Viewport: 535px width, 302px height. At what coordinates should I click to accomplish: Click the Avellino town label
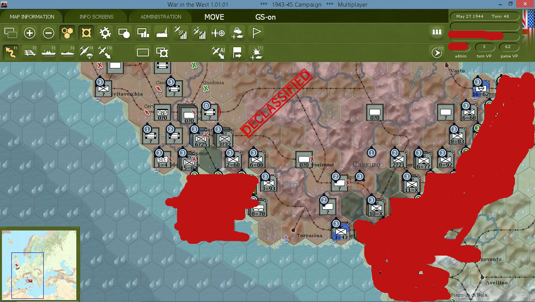click(x=496, y=283)
